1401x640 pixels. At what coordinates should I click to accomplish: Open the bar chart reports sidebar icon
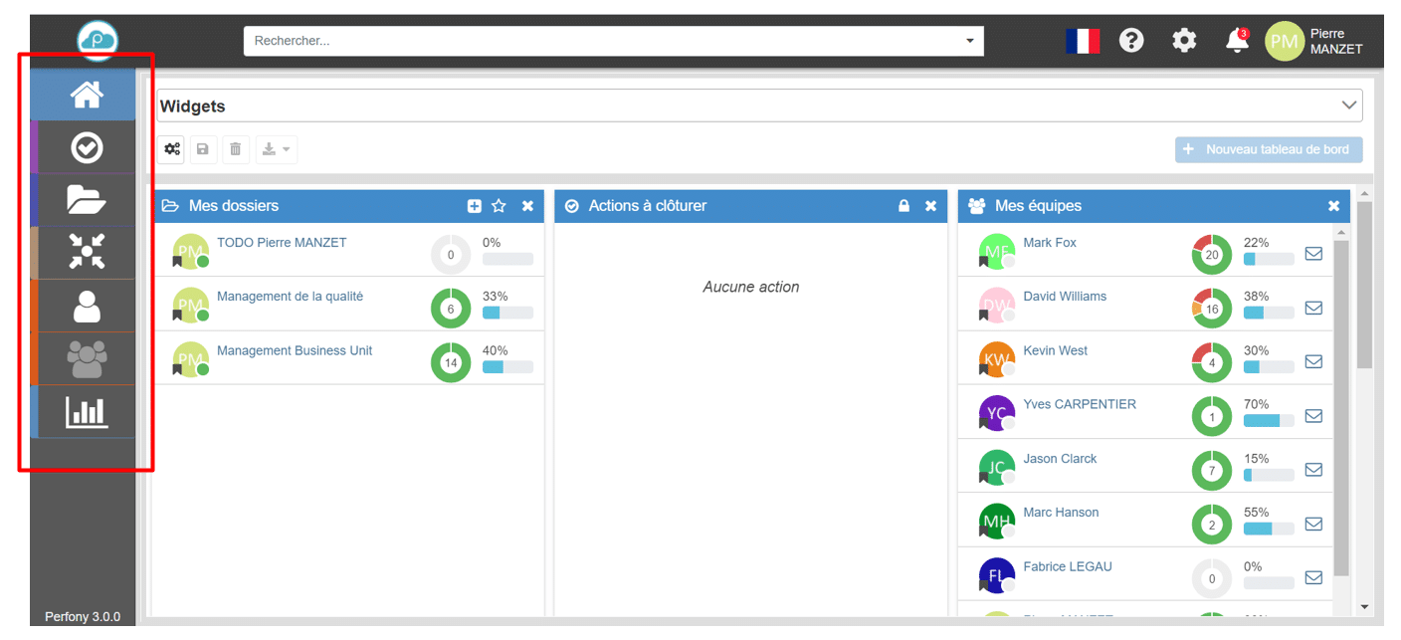[87, 411]
